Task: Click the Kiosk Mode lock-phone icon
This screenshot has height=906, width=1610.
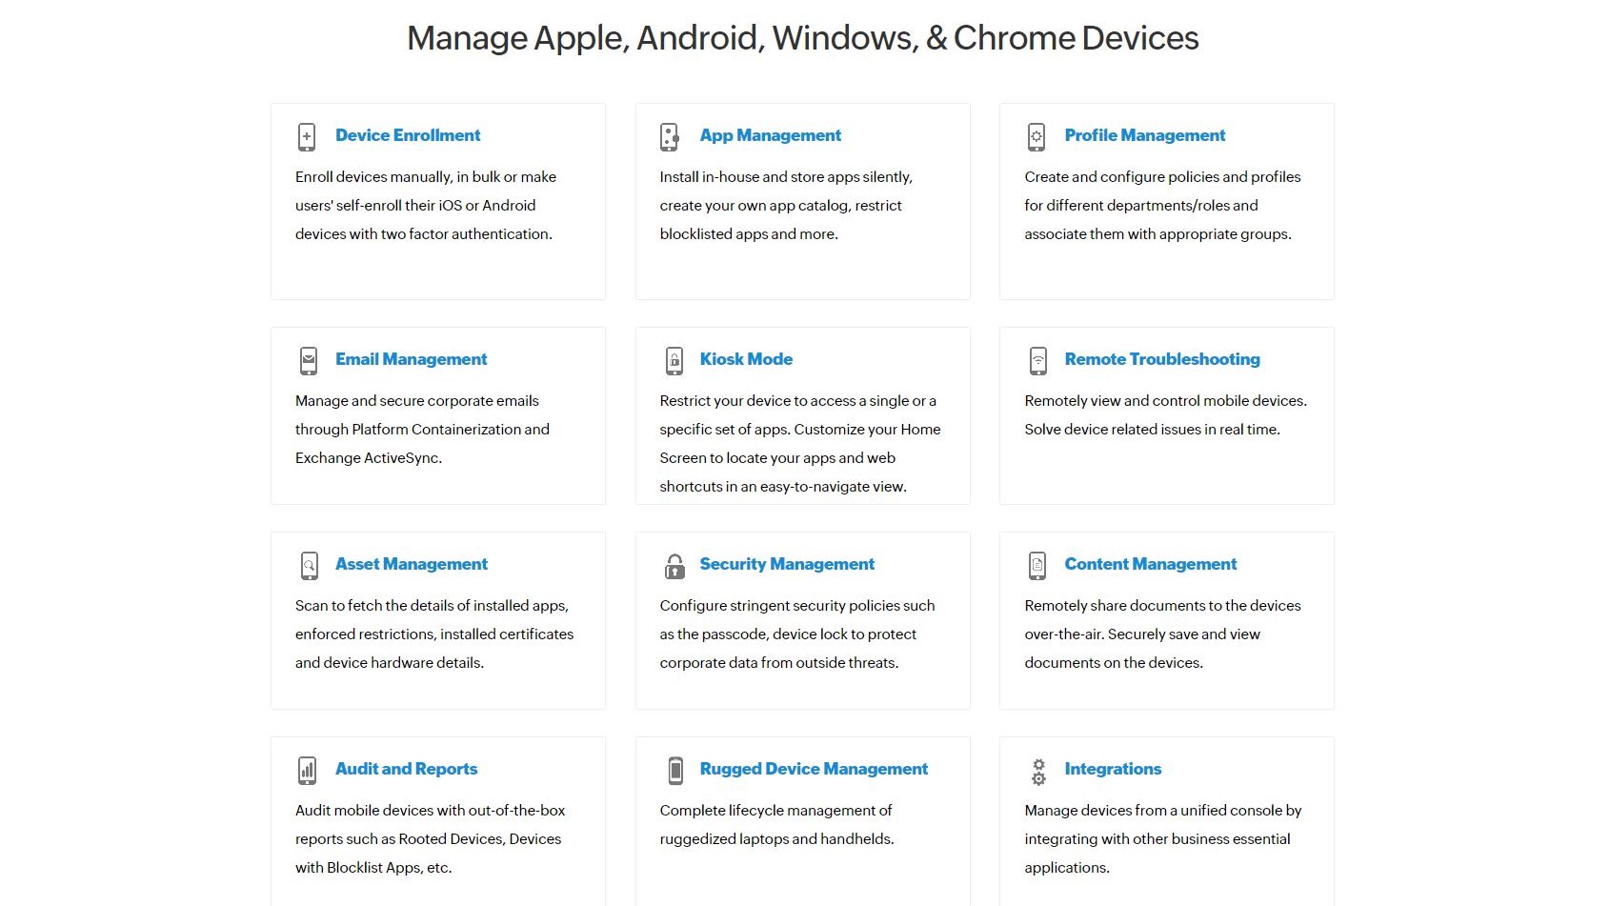Action: point(674,360)
